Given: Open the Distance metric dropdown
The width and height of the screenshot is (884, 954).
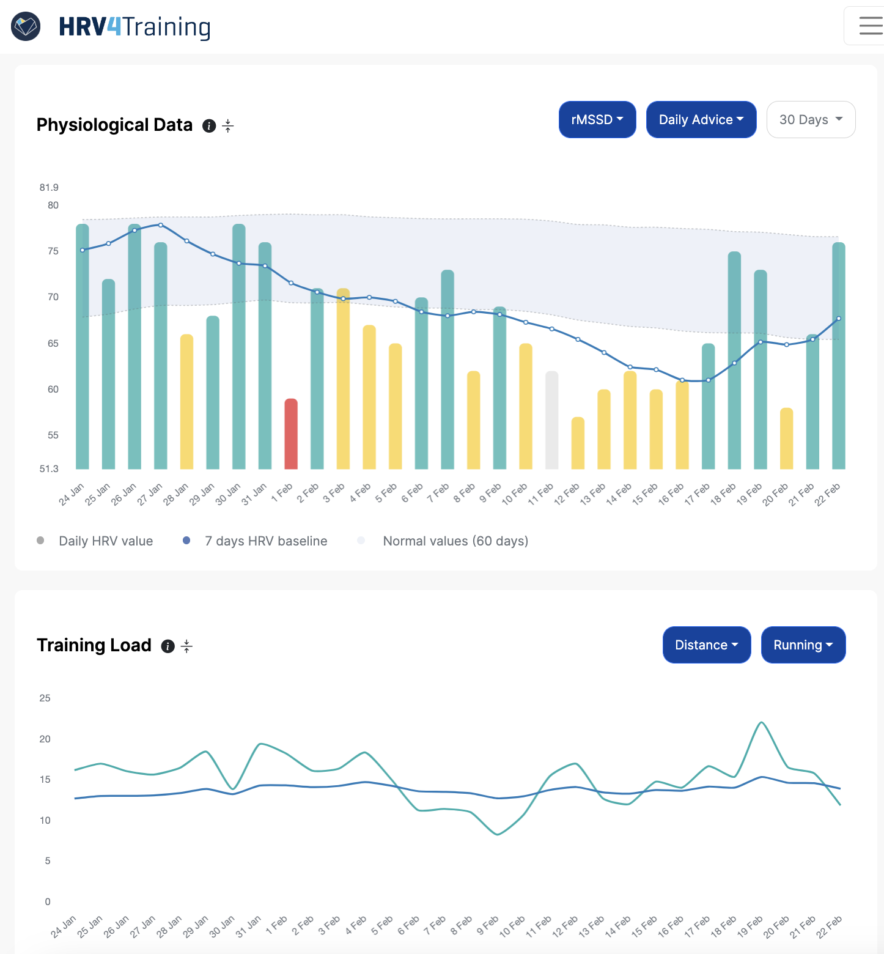Looking at the screenshot, I should click(x=706, y=645).
